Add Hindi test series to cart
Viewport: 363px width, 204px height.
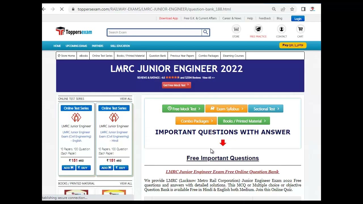[106, 168]
